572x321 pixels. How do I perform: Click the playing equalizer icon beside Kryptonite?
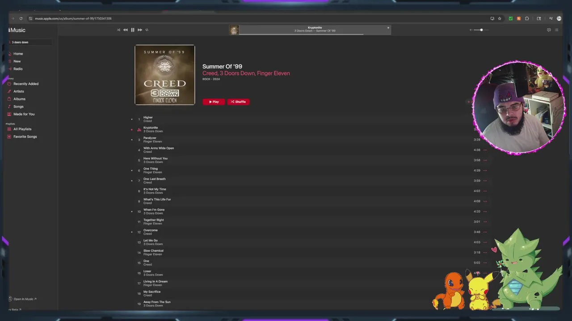pyautogui.click(x=139, y=130)
